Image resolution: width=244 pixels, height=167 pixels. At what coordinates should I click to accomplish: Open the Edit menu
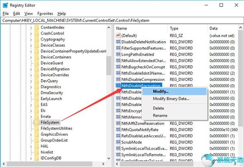pos(17,13)
